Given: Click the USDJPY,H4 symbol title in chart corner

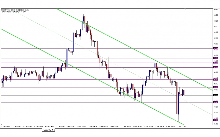Looking at the screenshot, I should point(6,10).
